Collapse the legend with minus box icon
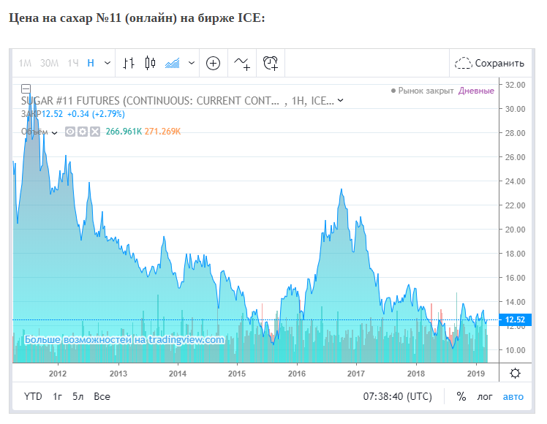This screenshot has height=424, width=547. pyautogui.click(x=26, y=88)
